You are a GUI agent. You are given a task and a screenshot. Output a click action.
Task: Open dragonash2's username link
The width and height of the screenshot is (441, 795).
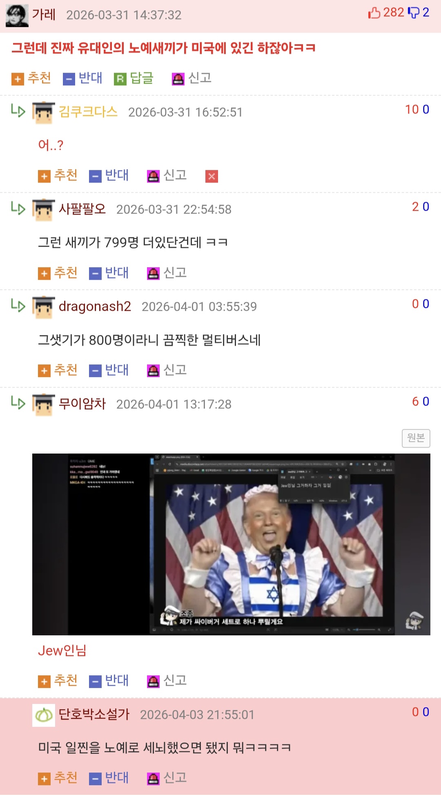coord(95,306)
